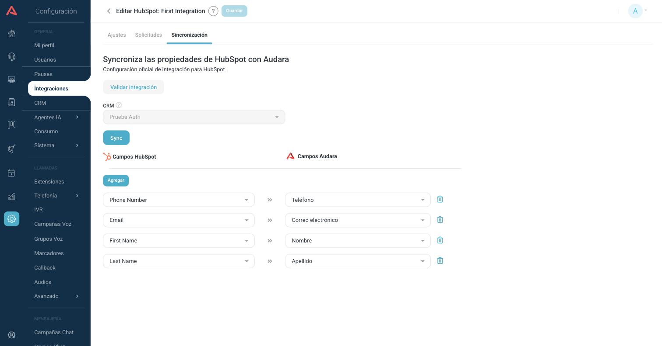Open Marcadores in the sidebar

pos(49,253)
